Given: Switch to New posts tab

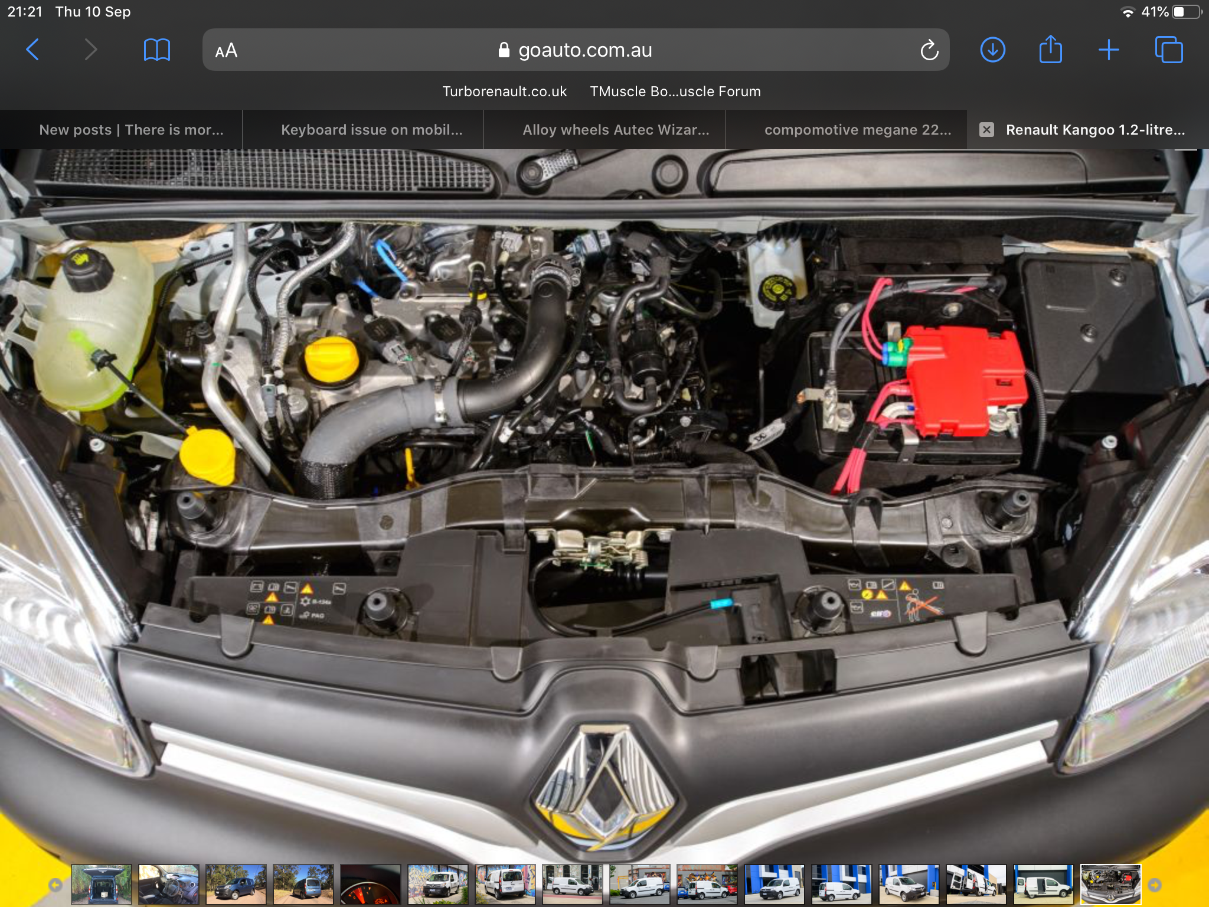Looking at the screenshot, I should (131, 130).
